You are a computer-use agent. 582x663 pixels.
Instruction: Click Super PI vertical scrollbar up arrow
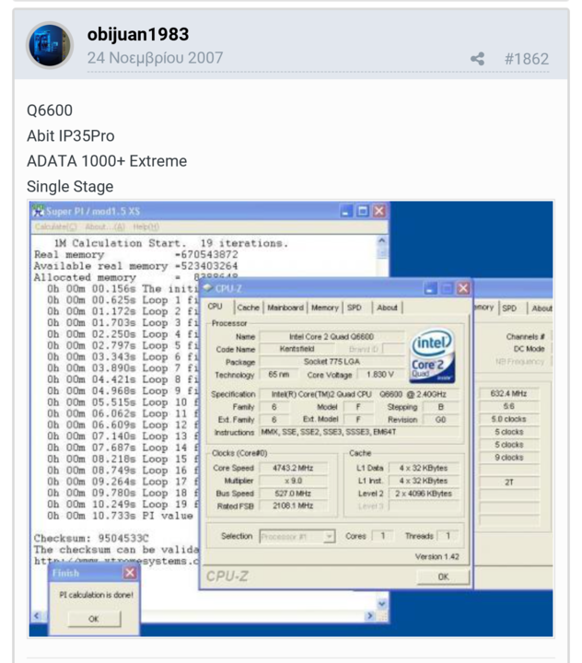(382, 241)
